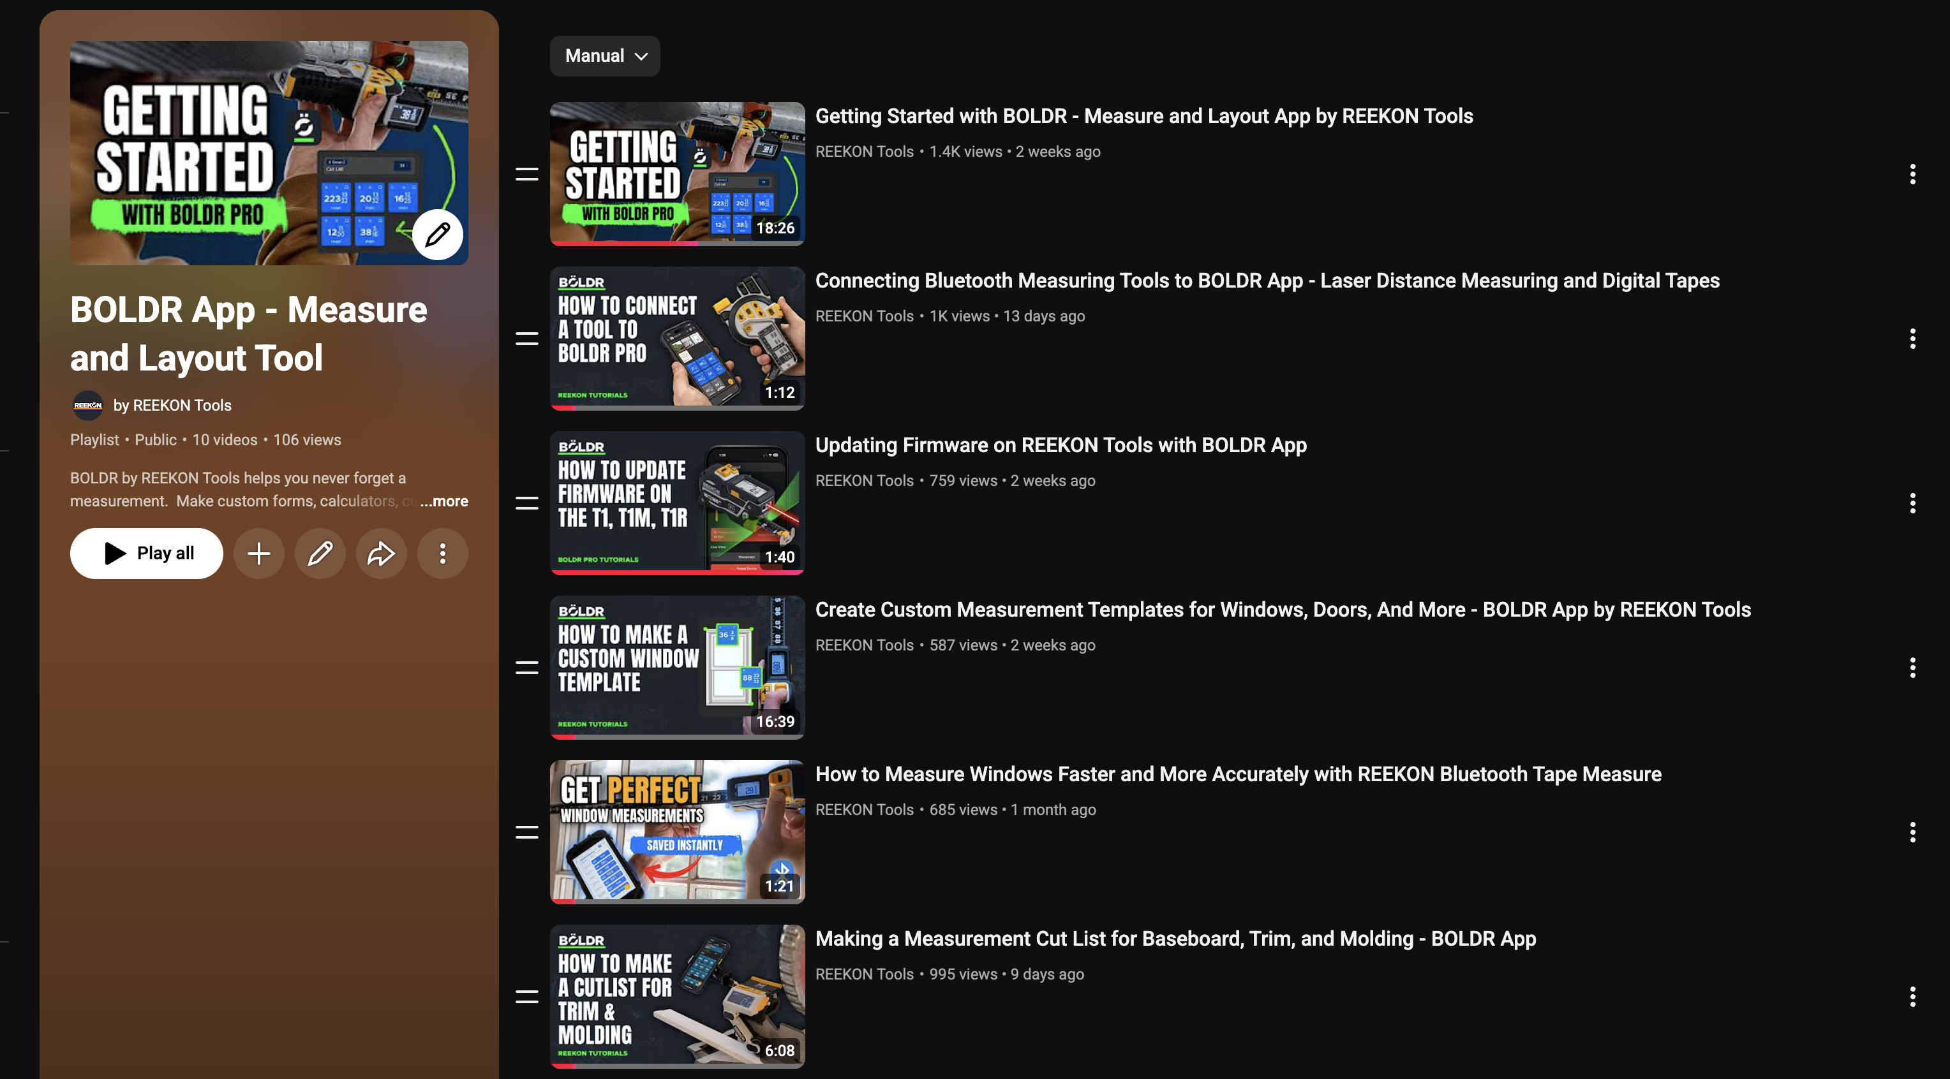Click REEKON Tools channel under Getting Started video
Viewport: 1950px width, 1079px height.
865,151
